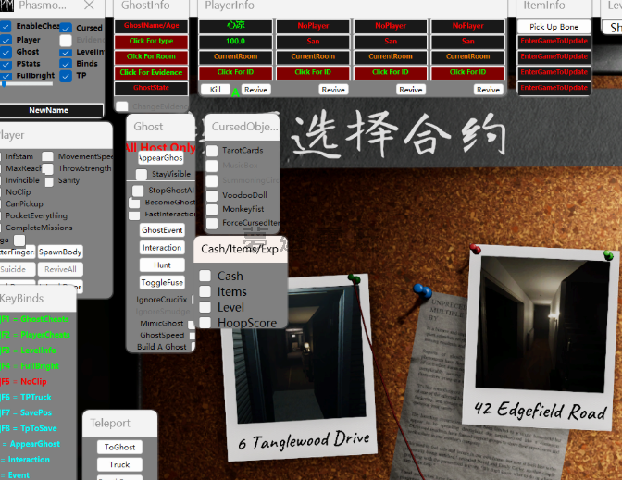Enable the MusicBox checkbox

212,166
